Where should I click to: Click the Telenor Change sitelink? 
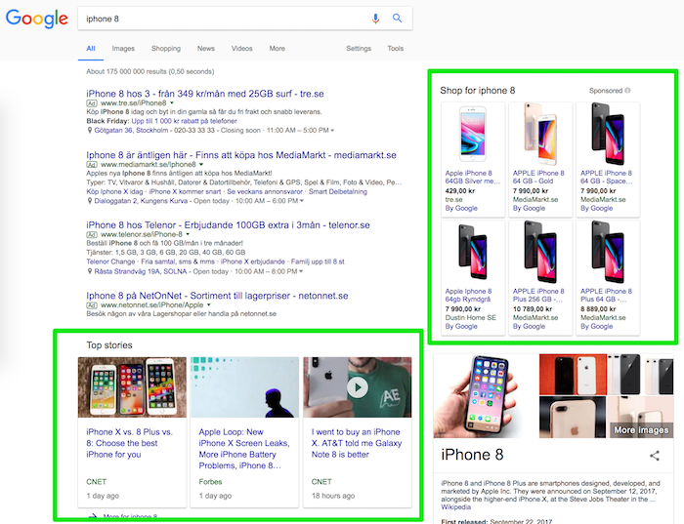click(x=110, y=262)
